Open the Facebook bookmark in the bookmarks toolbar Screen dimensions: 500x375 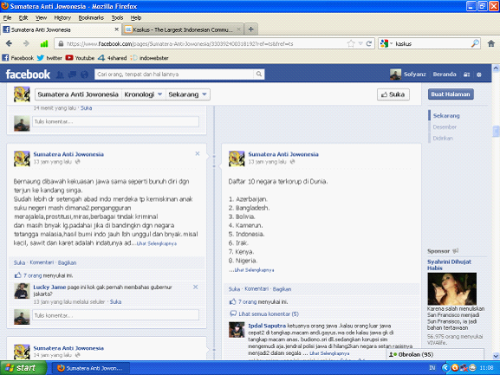coord(18,58)
